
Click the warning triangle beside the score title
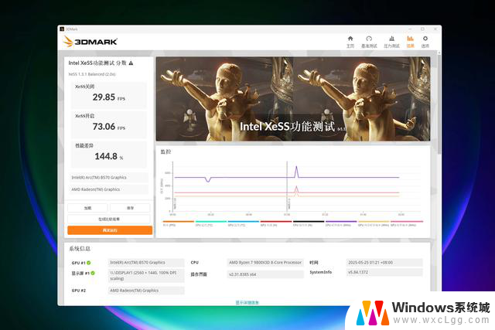pyautogui.click(x=131, y=63)
